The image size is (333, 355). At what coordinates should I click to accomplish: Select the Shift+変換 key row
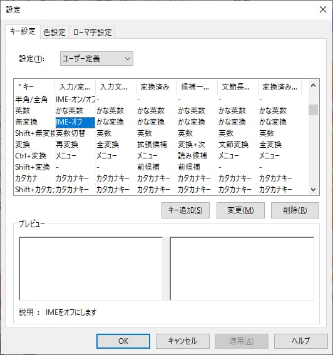coord(33,167)
